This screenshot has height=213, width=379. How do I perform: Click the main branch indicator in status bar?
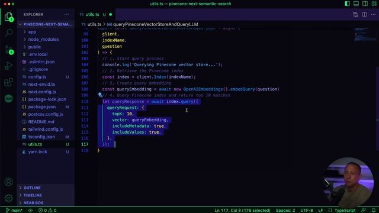point(14,211)
